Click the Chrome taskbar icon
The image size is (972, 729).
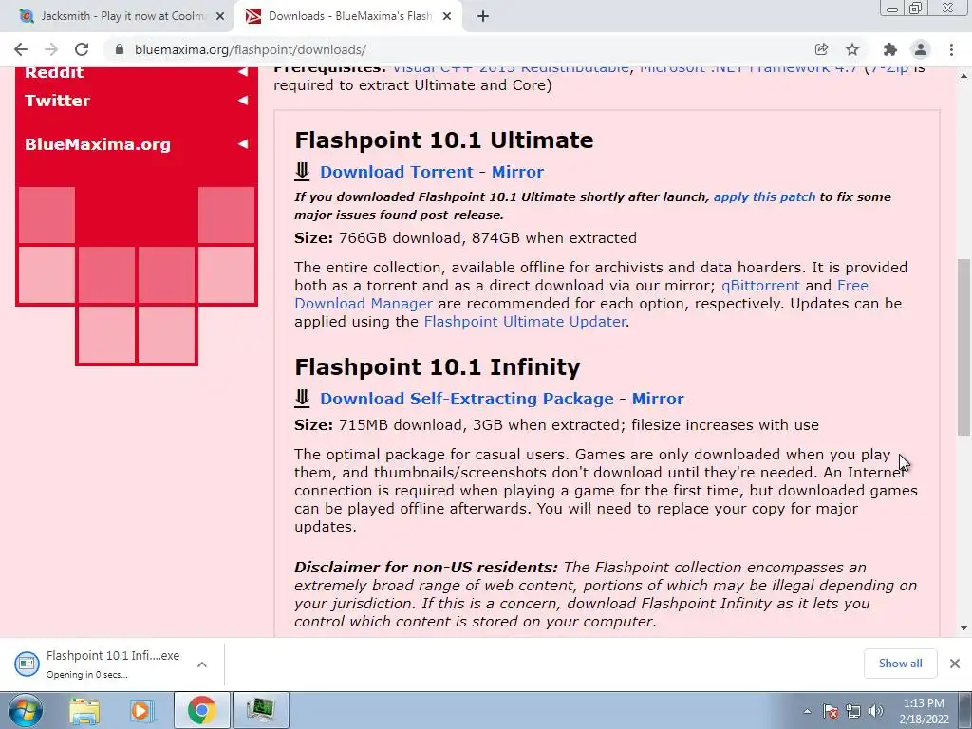201,710
